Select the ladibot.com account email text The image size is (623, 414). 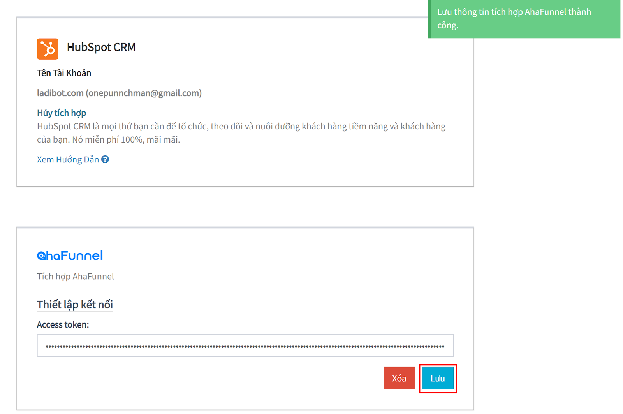pos(119,93)
